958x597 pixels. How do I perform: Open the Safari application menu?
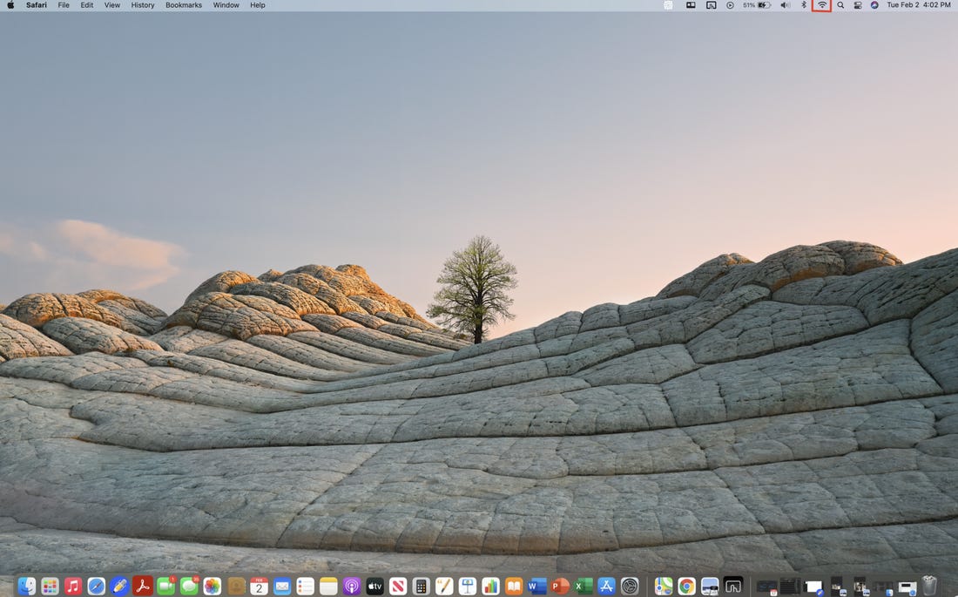(x=36, y=5)
